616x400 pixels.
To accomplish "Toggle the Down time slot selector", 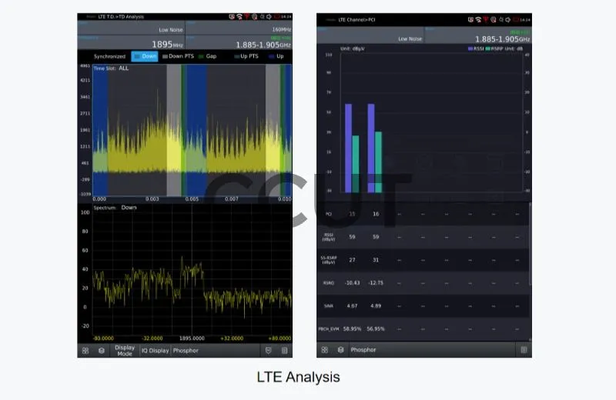I will tap(145, 56).
